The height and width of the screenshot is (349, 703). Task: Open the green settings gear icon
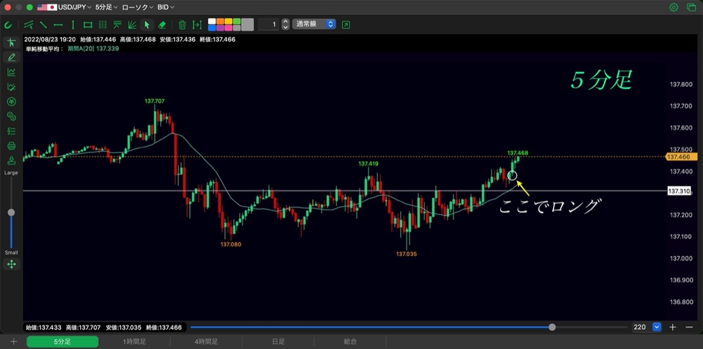pos(674,8)
